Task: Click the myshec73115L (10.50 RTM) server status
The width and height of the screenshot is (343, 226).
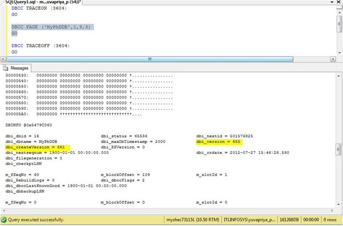Action: click(193, 219)
